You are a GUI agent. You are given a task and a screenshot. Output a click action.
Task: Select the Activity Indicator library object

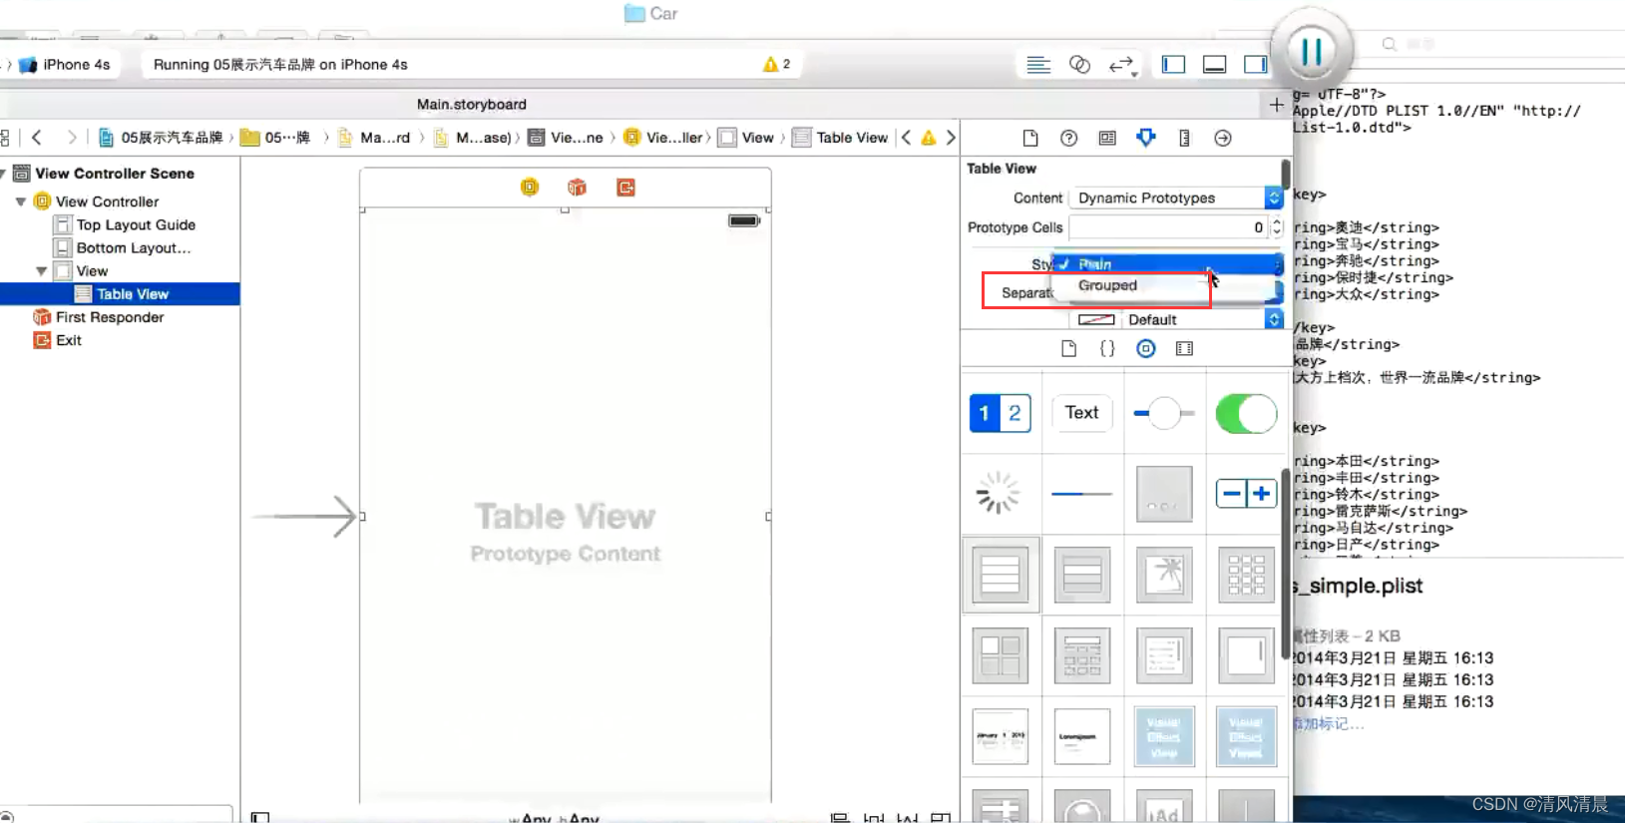(x=998, y=493)
